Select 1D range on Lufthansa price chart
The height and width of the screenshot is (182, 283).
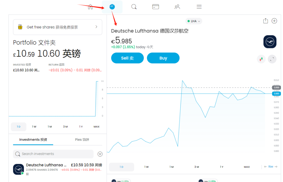(122, 167)
